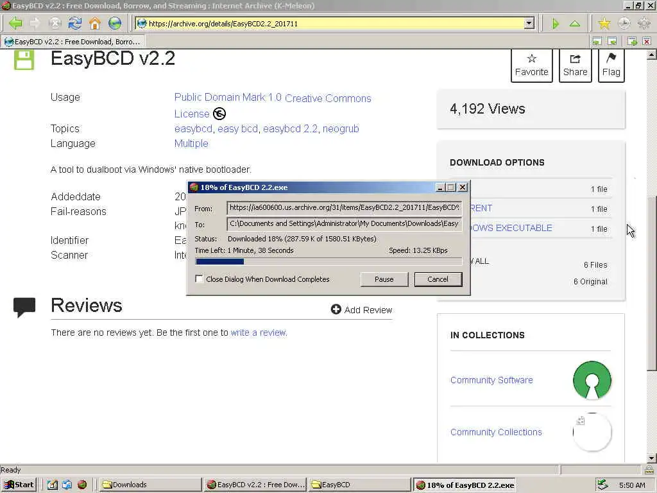Click Community Collections round thumbnail
This screenshot has height=493, width=657.
pyautogui.click(x=592, y=432)
